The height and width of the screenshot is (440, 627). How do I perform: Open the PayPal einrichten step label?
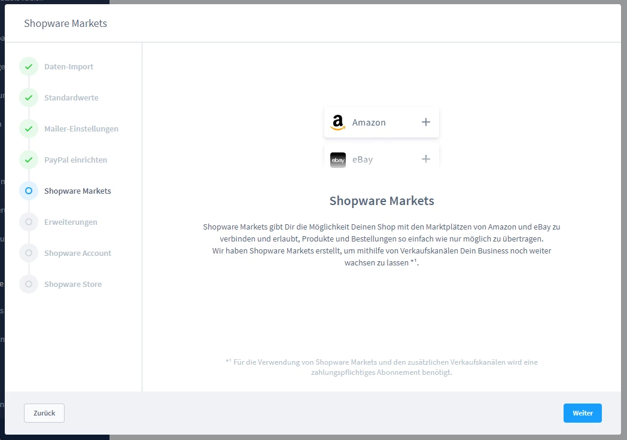pos(76,160)
